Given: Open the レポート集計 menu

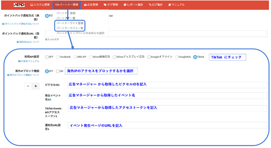Looking at the screenshot, I should click(134, 5).
